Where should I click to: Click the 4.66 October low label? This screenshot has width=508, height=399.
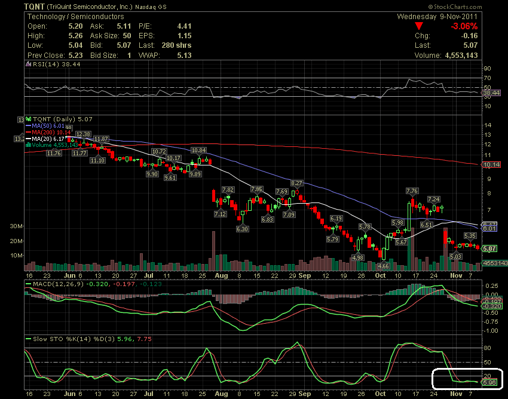point(383,266)
